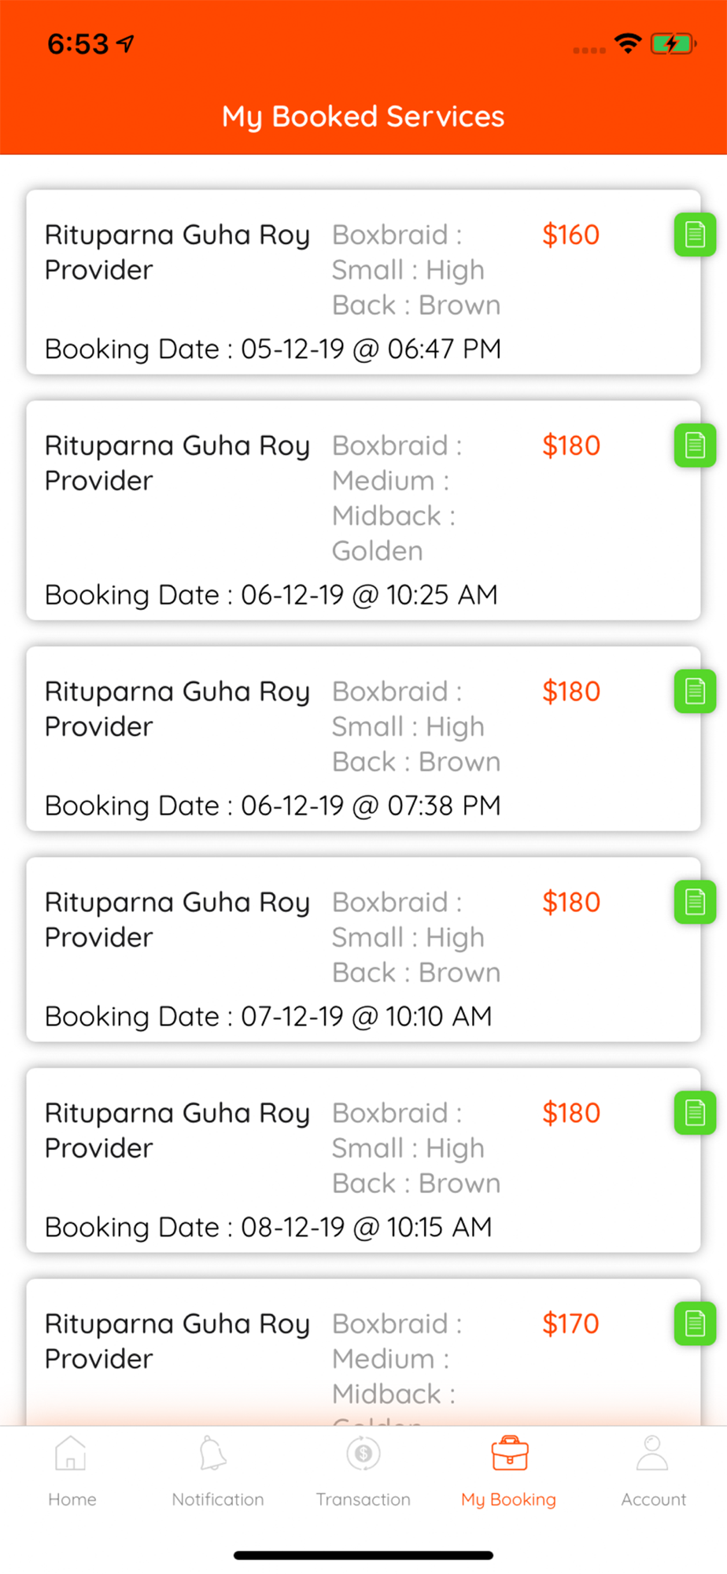Open receipt icon for the $160 booking

(695, 235)
